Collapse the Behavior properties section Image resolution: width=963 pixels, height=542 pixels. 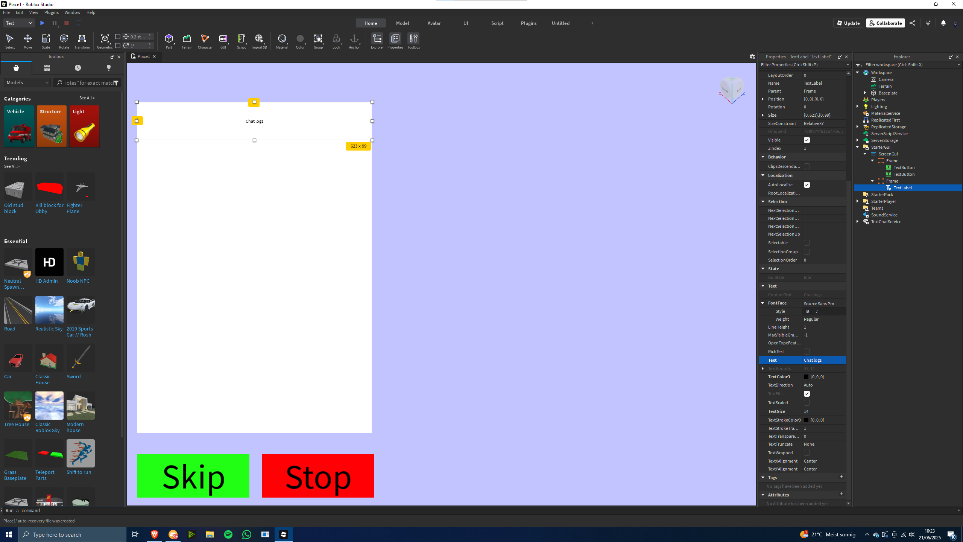(x=763, y=157)
